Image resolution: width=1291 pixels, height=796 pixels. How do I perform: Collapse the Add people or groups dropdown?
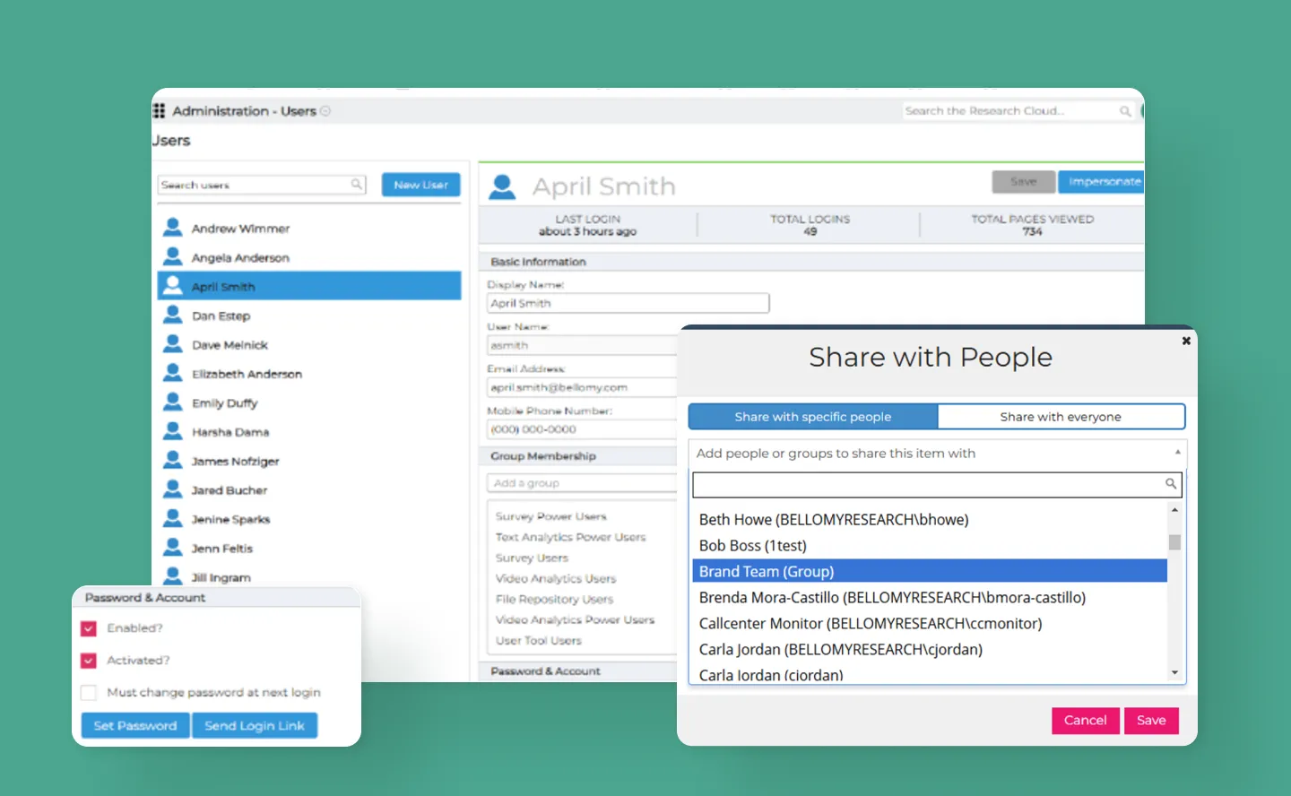(x=1175, y=453)
